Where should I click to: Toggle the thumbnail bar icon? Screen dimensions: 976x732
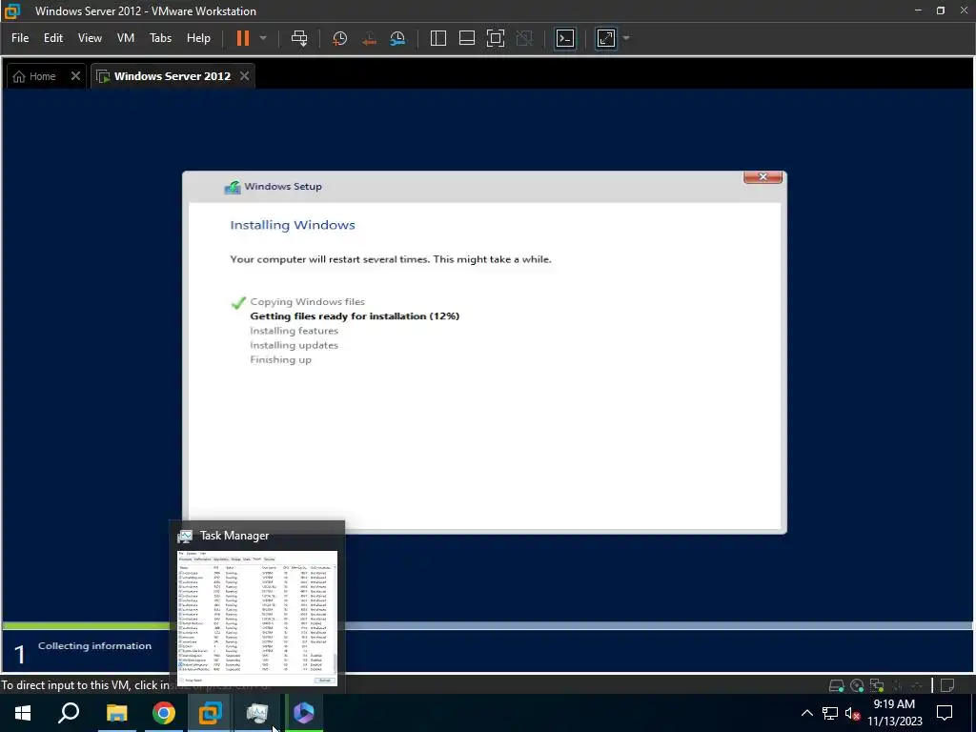(x=467, y=38)
